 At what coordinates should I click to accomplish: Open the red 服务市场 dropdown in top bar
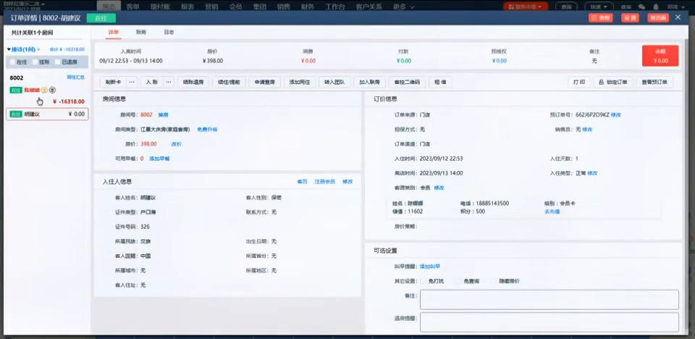(x=526, y=7)
